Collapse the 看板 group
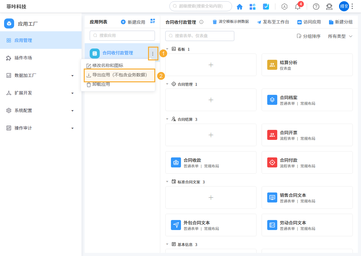Image resolution: width=361 pixels, height=256 pixels. coord(167,49)
